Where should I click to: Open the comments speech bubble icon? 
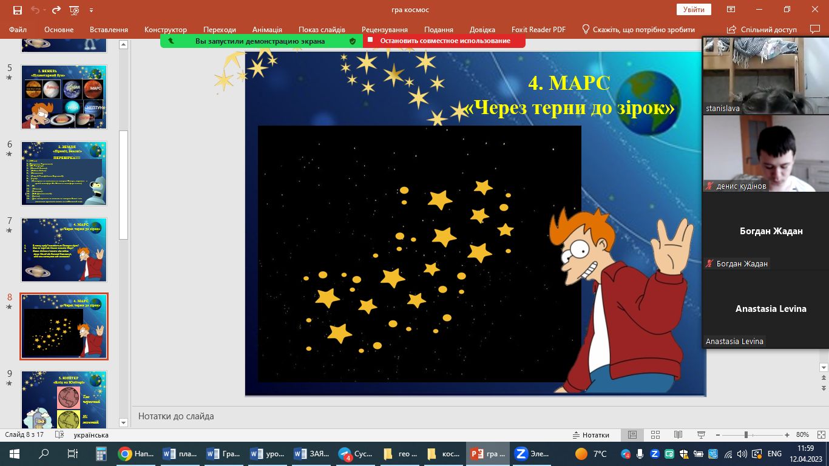coord(815,29)
